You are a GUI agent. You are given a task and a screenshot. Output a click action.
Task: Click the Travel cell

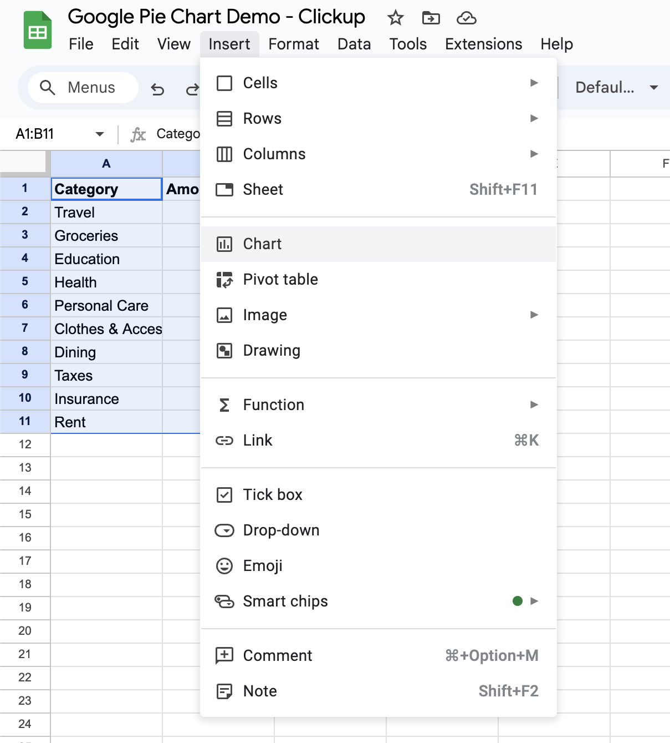(x=106, y=213)
